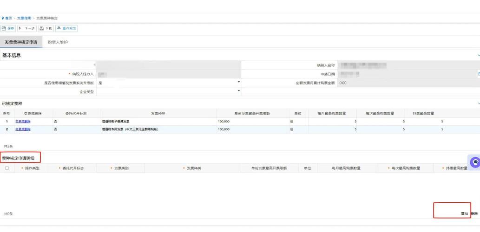
Task: Click 删除 to remove selected row
Action: click(474, 213)
